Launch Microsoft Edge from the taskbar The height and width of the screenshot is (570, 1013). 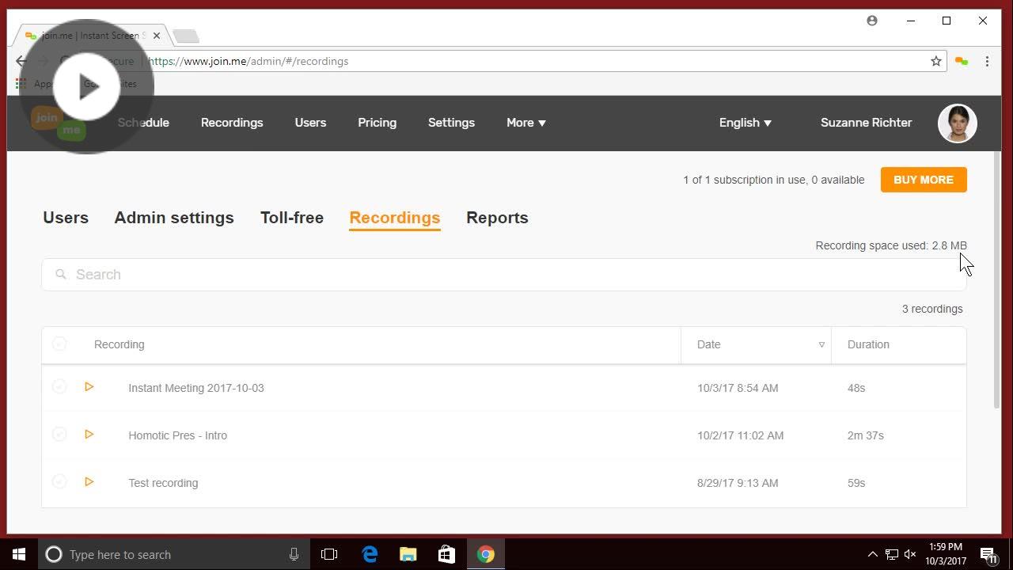point(370,554)
